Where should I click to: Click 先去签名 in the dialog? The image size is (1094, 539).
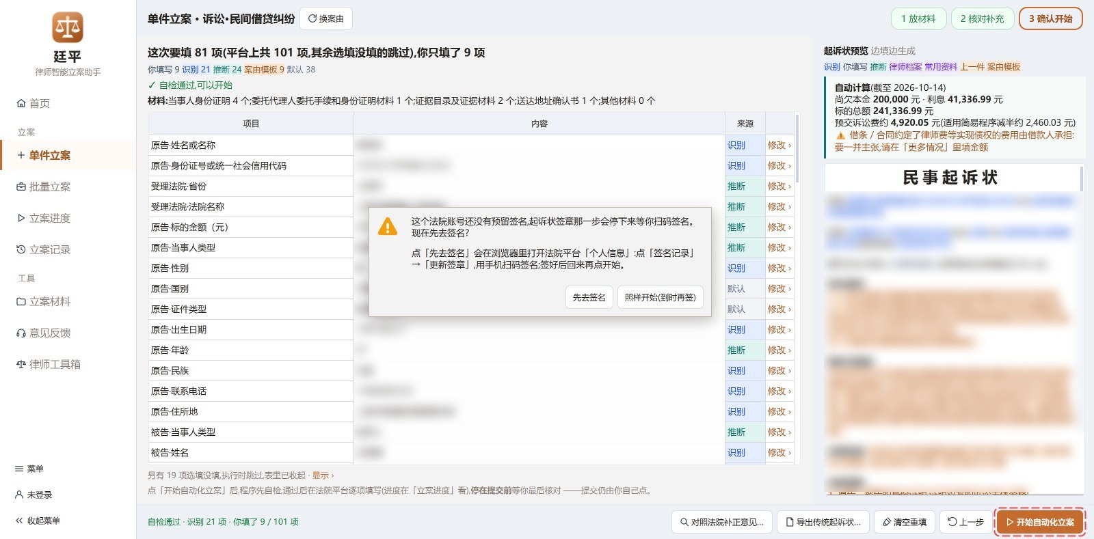pyautogui.click(x=589, y=297)
